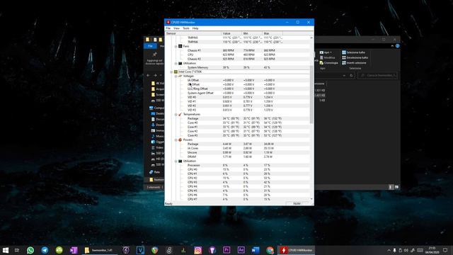
Task: Click the Voltages lightning icon
Action: tap(180, 76)
